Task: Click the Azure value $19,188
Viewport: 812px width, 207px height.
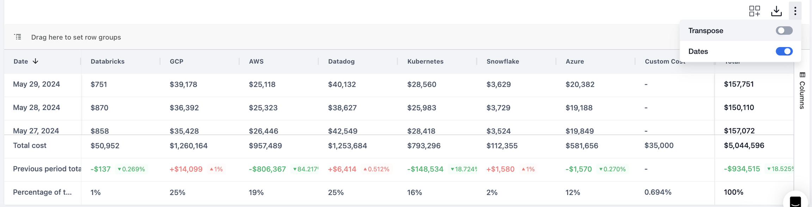Action: coord(579,108)
